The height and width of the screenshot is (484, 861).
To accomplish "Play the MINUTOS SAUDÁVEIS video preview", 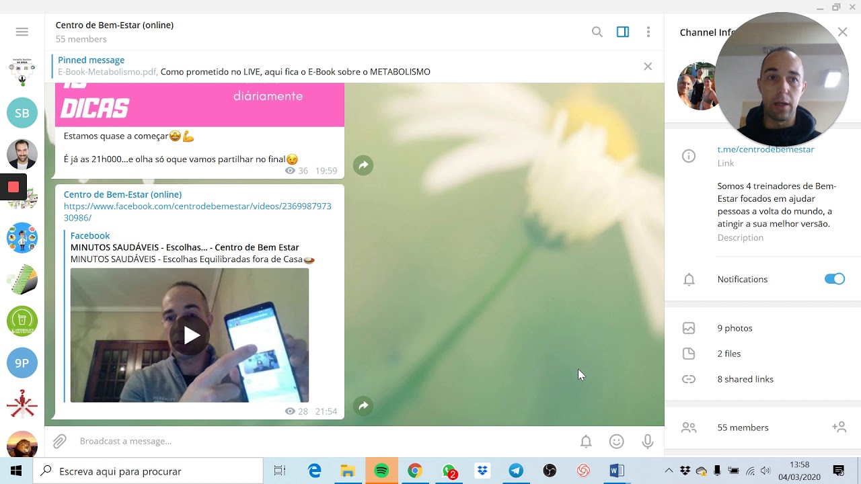I will click(x=190, y=335).
